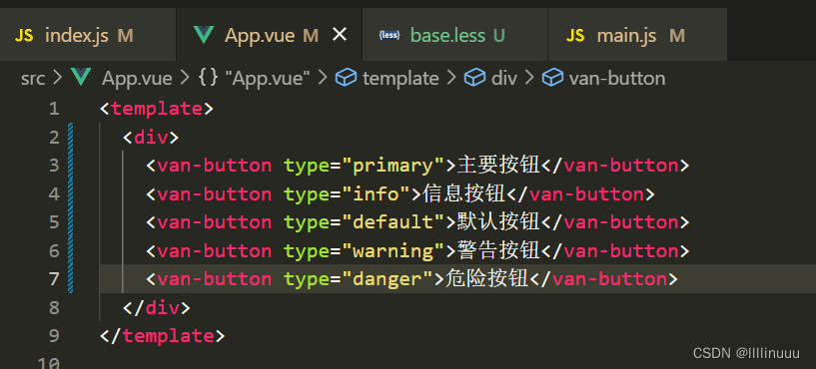This screenshot has height=369, width=816.
Task: Switch to the index.js tab
Action: [x=88, y=35]
